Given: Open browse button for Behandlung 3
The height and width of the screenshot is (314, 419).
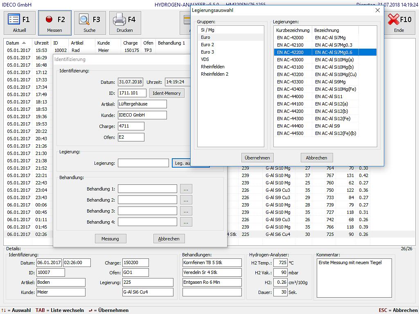Looking at the screenshot, I should [x=186, y=211].
